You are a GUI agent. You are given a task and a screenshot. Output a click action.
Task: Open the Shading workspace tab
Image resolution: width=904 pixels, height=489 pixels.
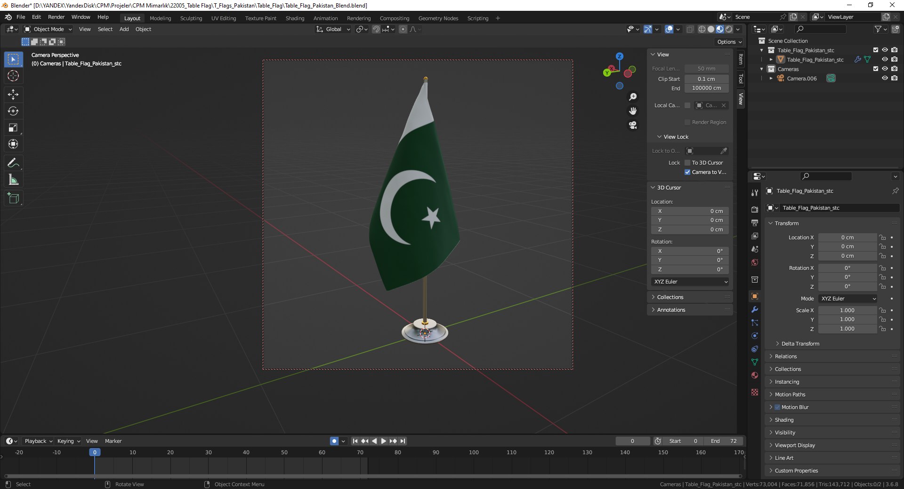click(295, 18)
